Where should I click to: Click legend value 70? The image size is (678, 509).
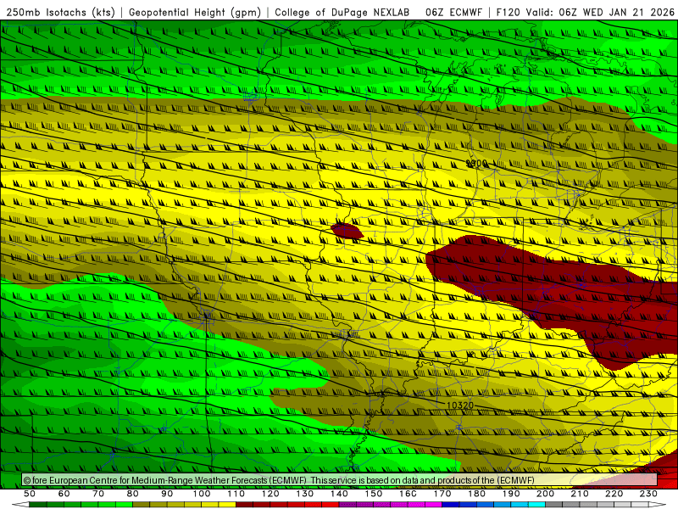98,494
